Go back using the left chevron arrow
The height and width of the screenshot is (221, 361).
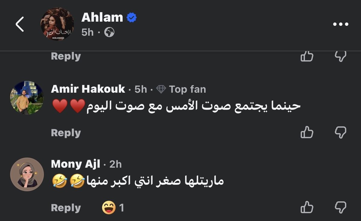point(20,24)
